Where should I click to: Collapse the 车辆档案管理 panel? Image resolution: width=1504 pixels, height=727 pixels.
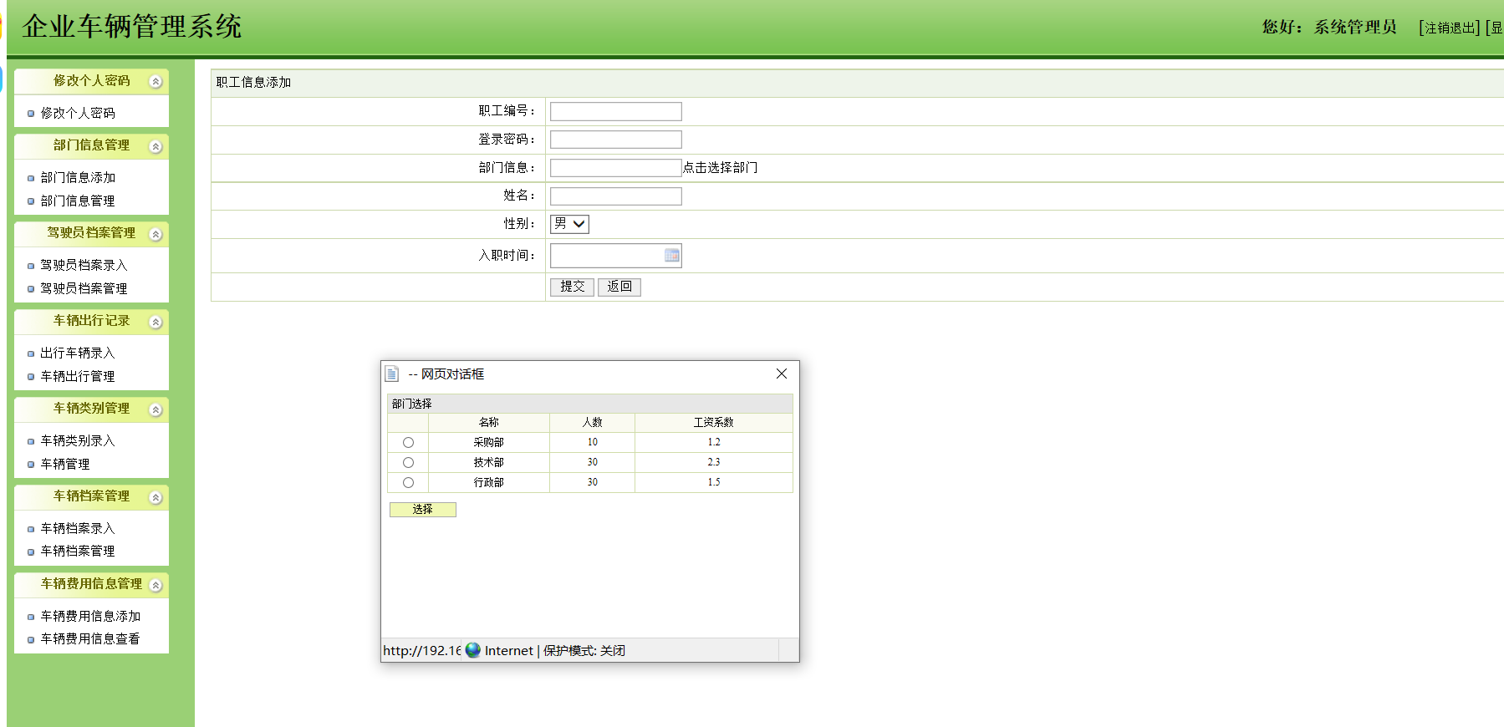[155, 497]
